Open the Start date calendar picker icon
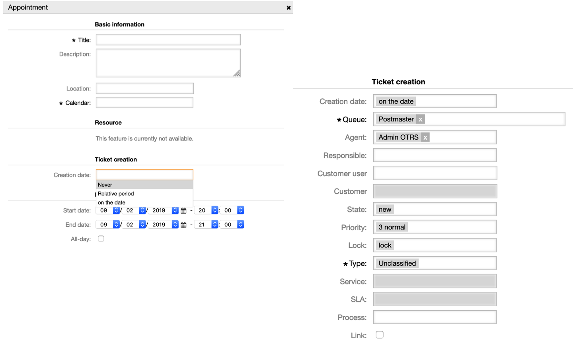 (183, 211)
